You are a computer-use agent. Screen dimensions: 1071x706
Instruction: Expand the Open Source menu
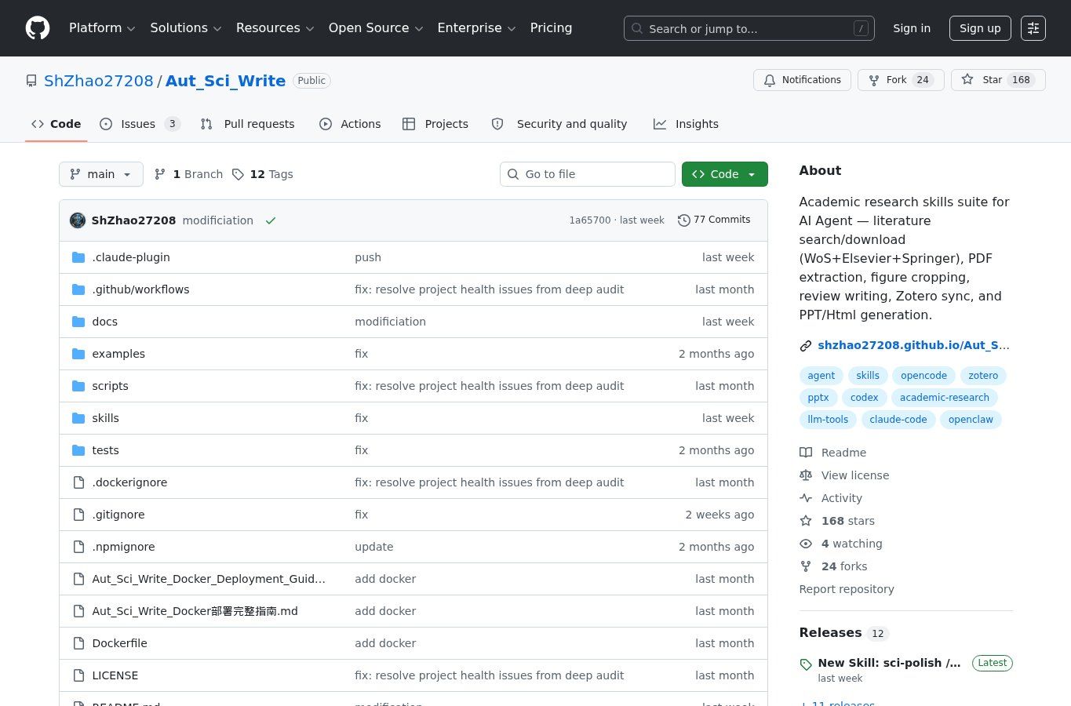(x=376, y=28)
